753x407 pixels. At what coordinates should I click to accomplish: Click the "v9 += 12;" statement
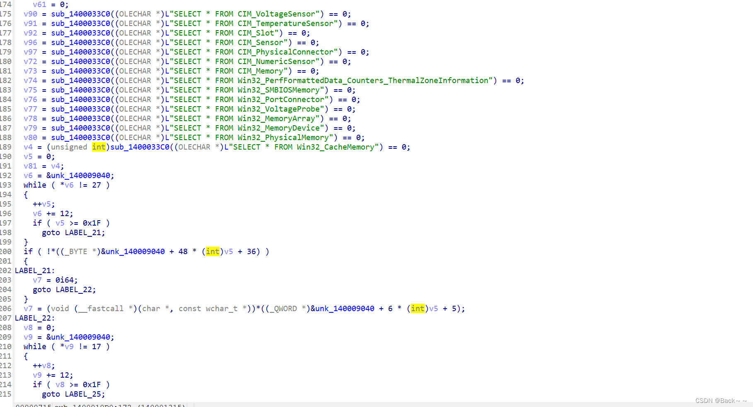[x=53, y=375]
